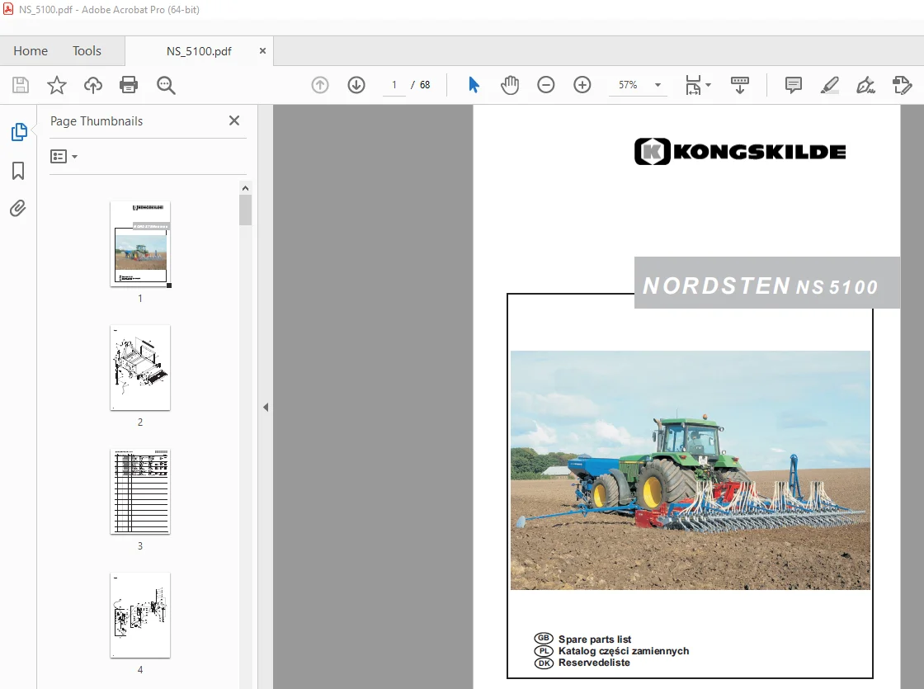
Task: Click thumbnails scrollbar up arrow
Action: coord(245,188)
